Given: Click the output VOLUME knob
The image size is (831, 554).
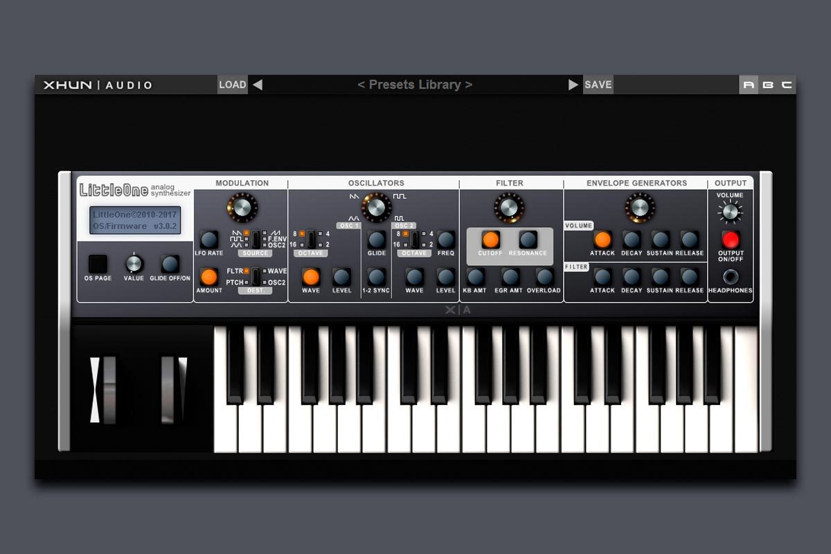Looking at the screenshot, I should [730, 213].
